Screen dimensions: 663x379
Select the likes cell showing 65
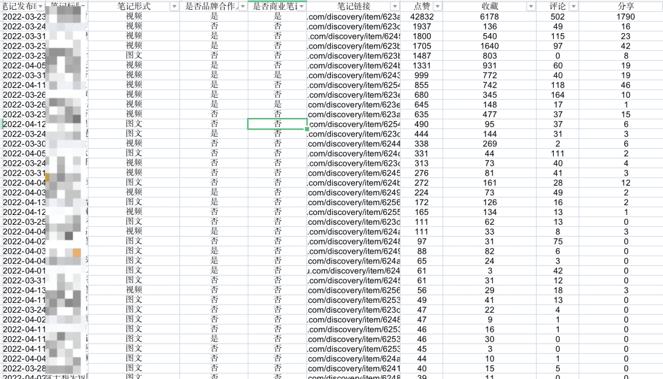422,260
